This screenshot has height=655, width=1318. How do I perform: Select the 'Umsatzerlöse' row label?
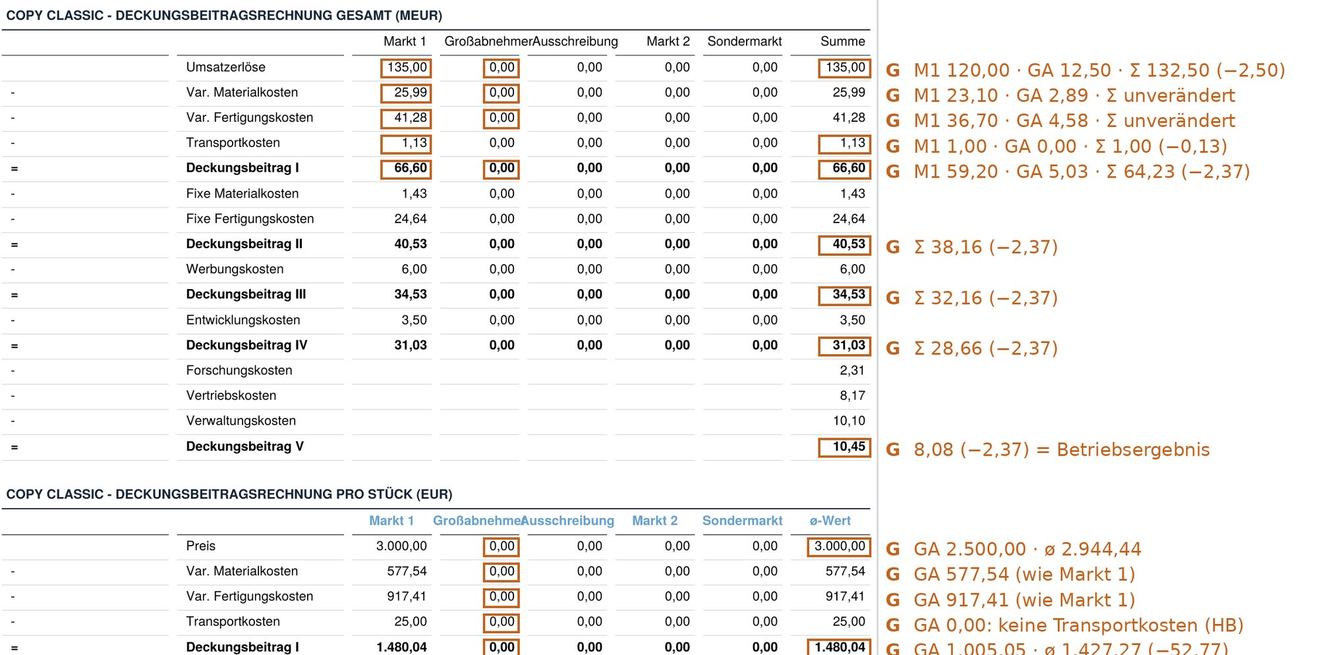pyautogui.click(x=225, y=67)
